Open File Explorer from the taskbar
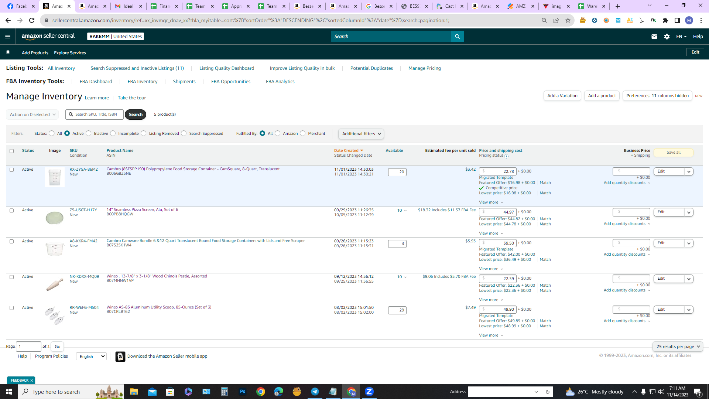 tap(134, 392)
